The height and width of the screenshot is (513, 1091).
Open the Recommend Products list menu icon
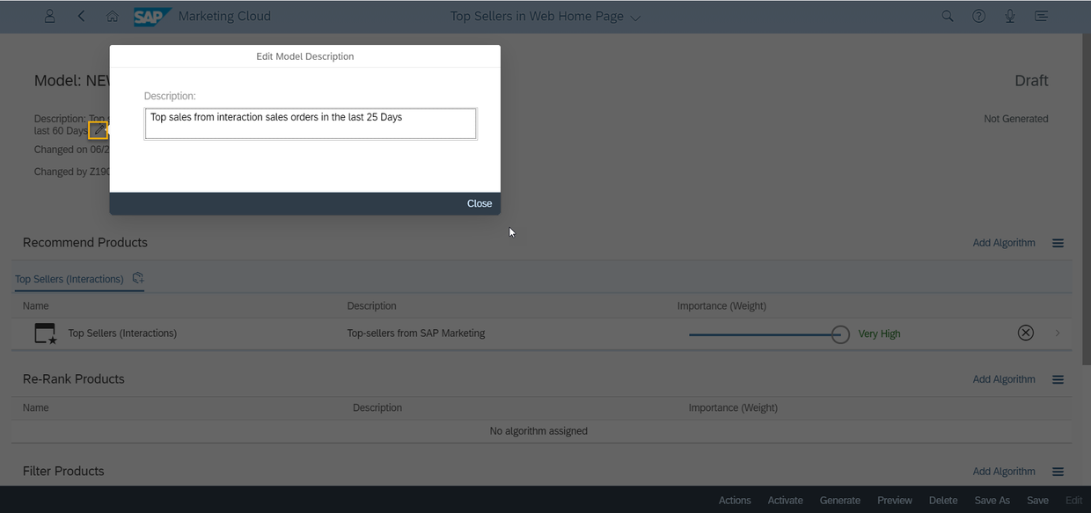1058,243
